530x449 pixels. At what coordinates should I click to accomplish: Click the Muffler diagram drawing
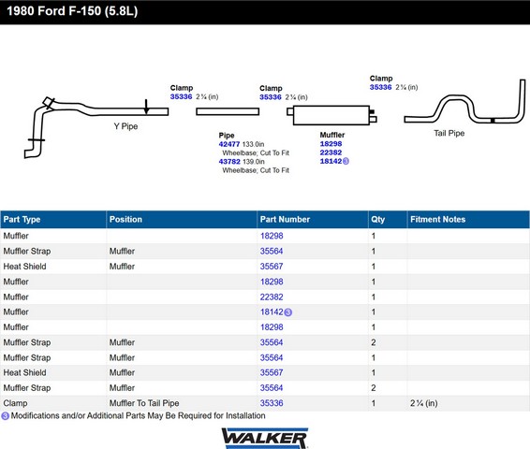click(x=331, y=115)
